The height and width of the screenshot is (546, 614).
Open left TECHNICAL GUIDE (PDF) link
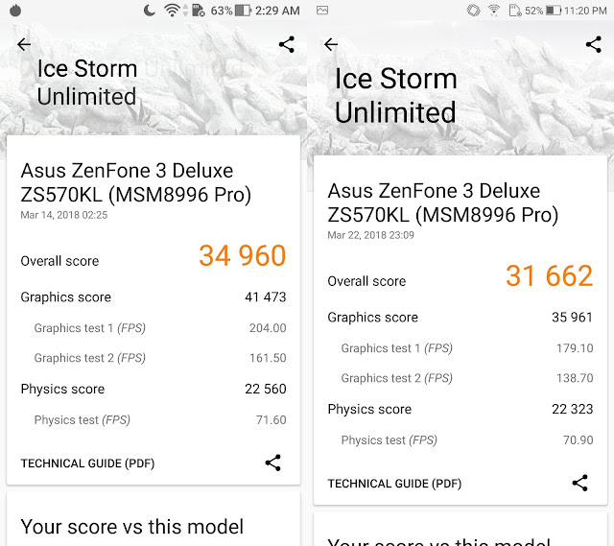(87, 463)
